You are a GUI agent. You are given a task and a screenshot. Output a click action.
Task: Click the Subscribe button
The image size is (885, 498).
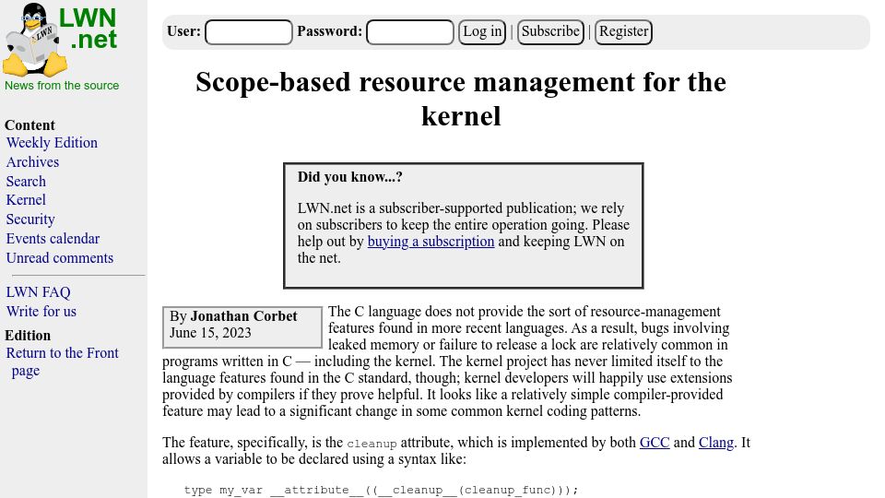click(x=550, y=31)
